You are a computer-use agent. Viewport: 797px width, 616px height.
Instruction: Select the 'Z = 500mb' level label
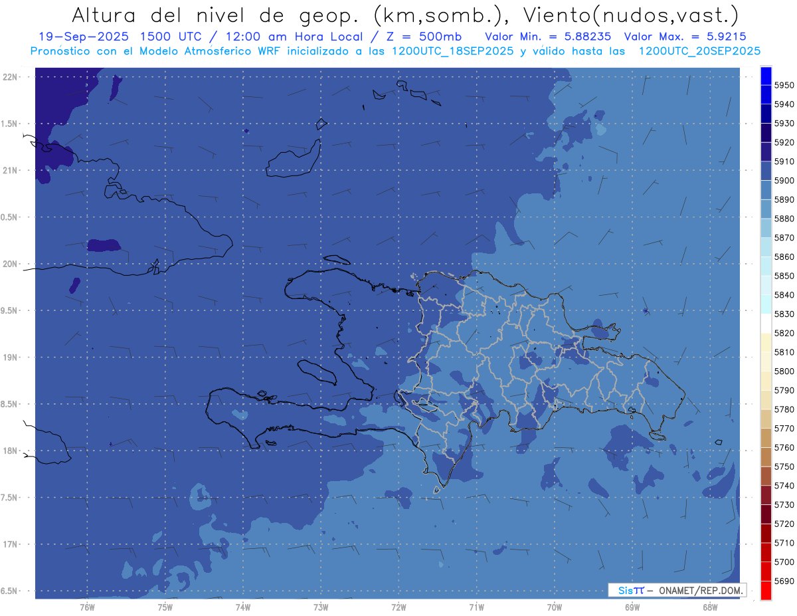pyautogui.click(x=424, y=37)
